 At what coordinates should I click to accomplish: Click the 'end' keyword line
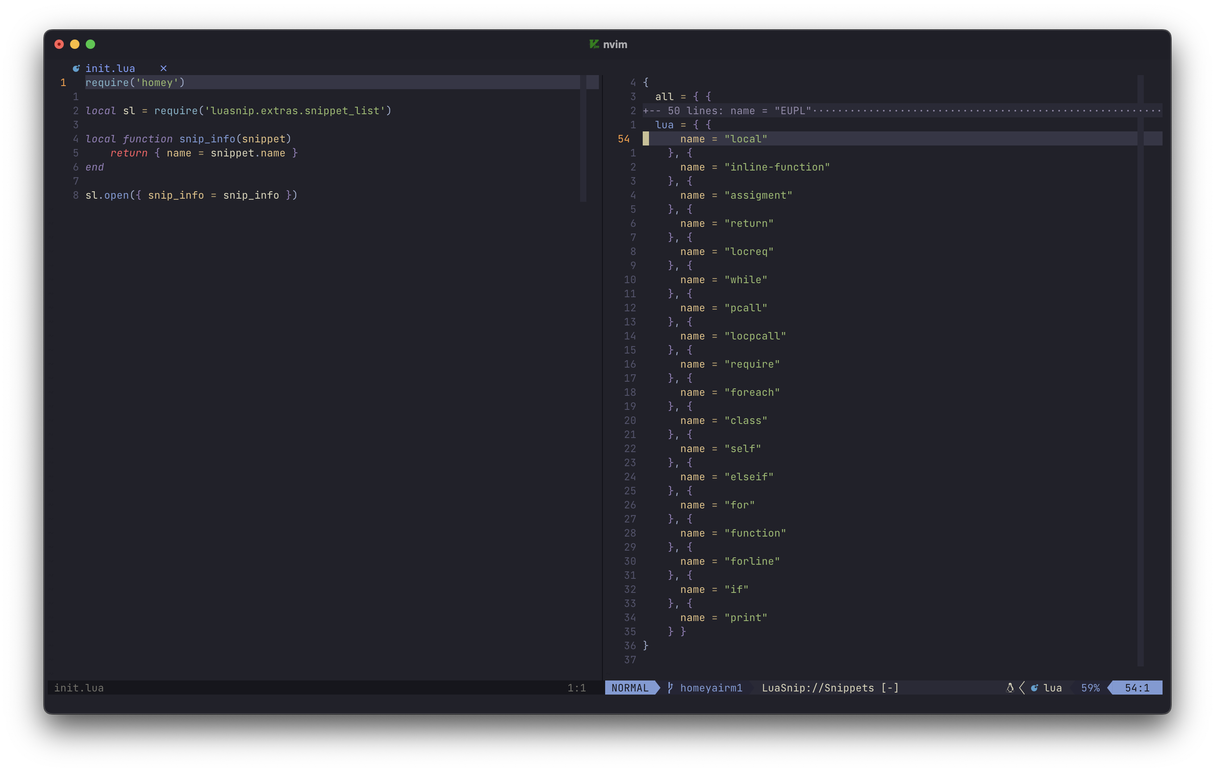click(x=94, y=167)
